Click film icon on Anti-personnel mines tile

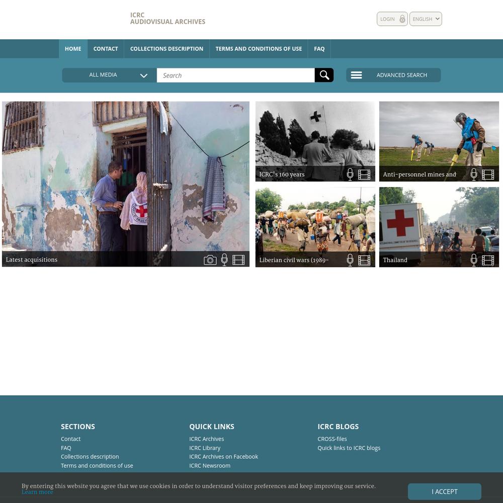pyautogui.click(x=488, y=175)
